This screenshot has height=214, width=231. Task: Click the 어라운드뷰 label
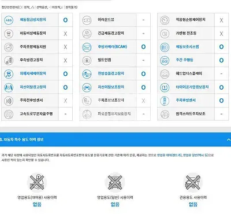[x=106, y=20]
